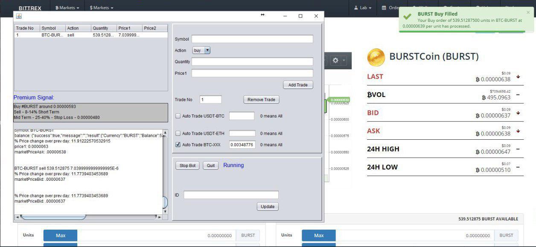Click the dash indicator beside BVOL
This screenshot has width=536, height=247.
[x=518, y=95]
